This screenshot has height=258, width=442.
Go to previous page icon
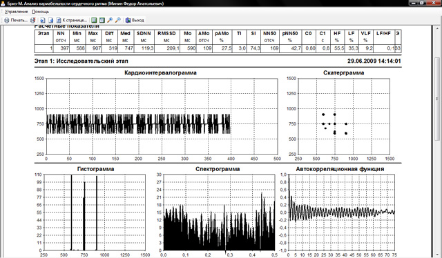click(43, 20)
